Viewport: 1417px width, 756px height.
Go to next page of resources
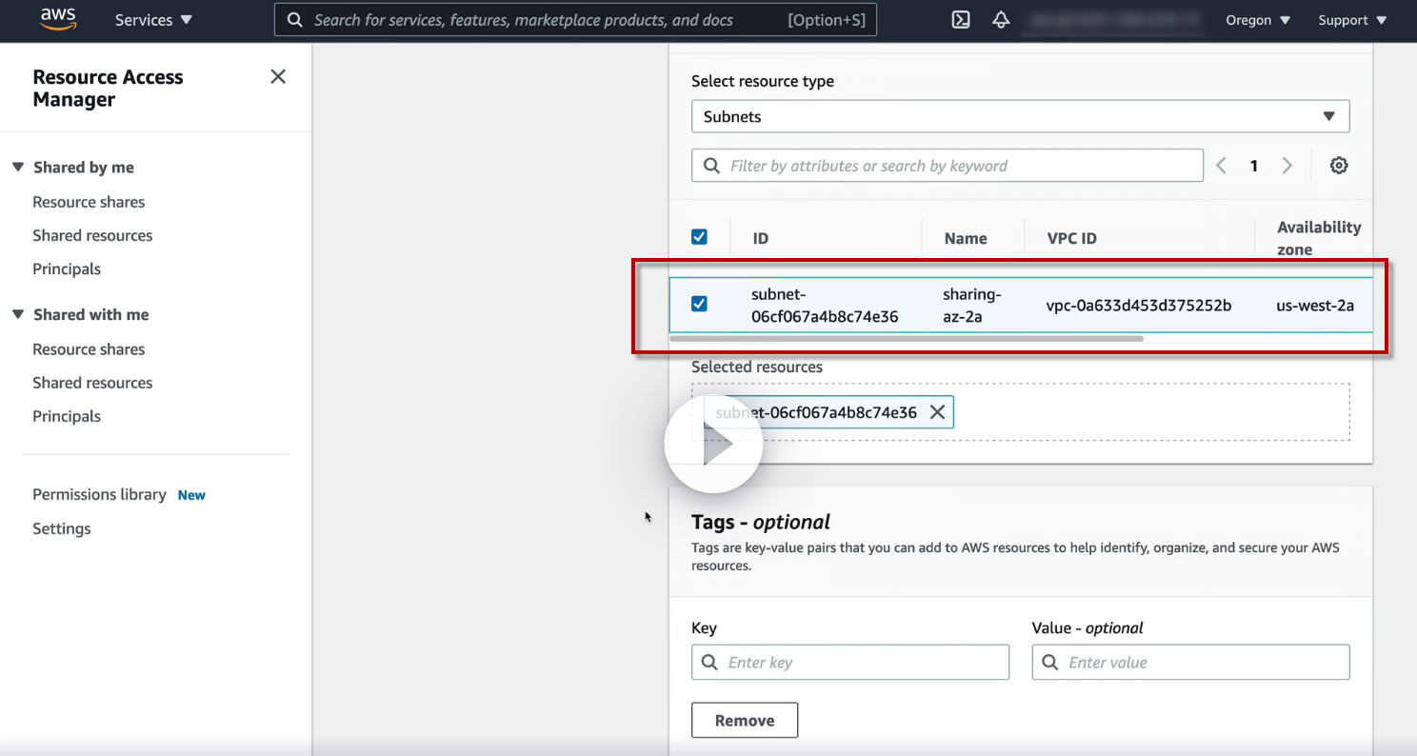1287,166
